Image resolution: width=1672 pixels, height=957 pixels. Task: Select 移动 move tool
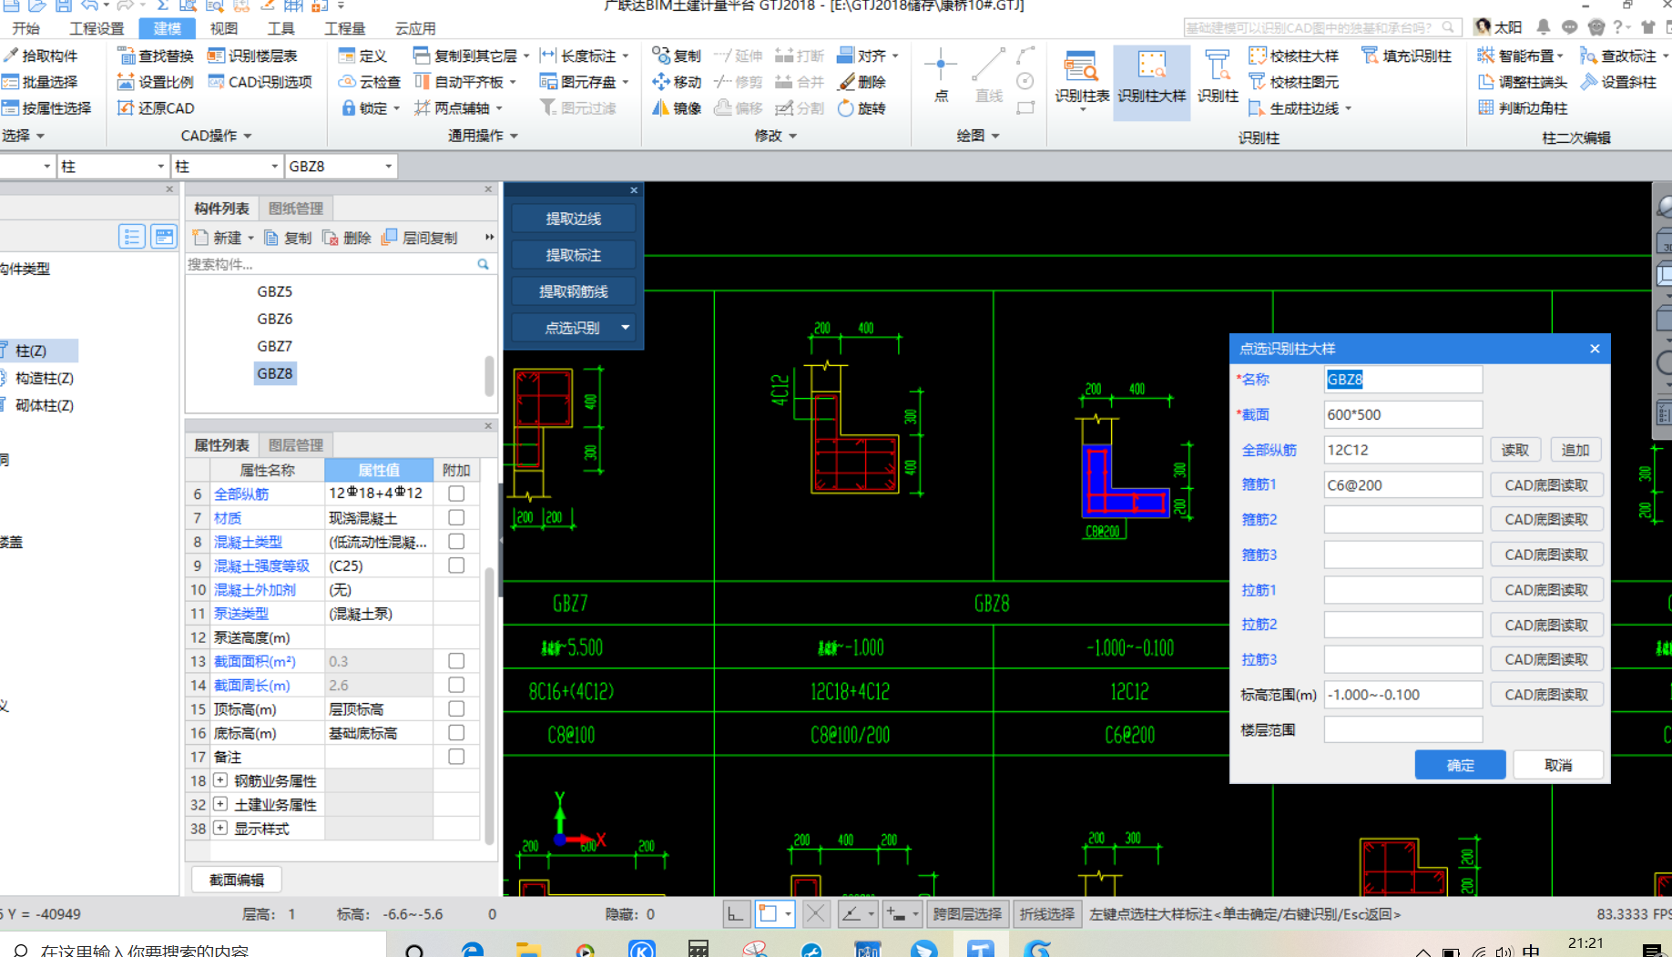(x=677, y=82)
